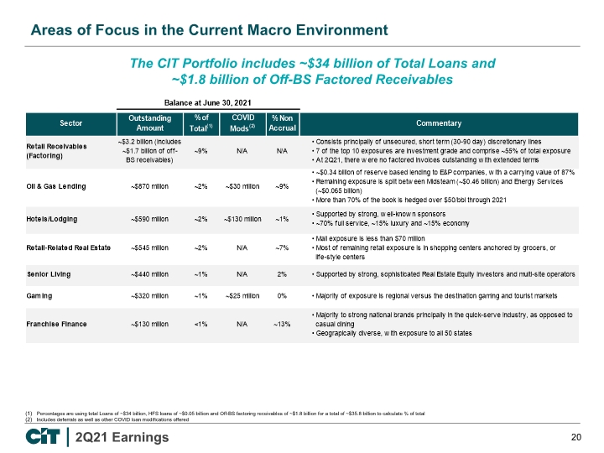Select the slide title 'Areas of Focus in the Current Macro Environment'
This screenshot has width=604, height=453.
pos(209,30)
